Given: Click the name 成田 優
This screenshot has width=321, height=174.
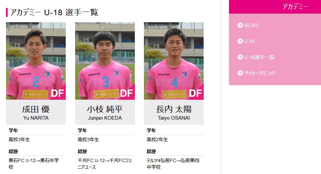Looking at the screenshot, I should [x=36, y=109].
